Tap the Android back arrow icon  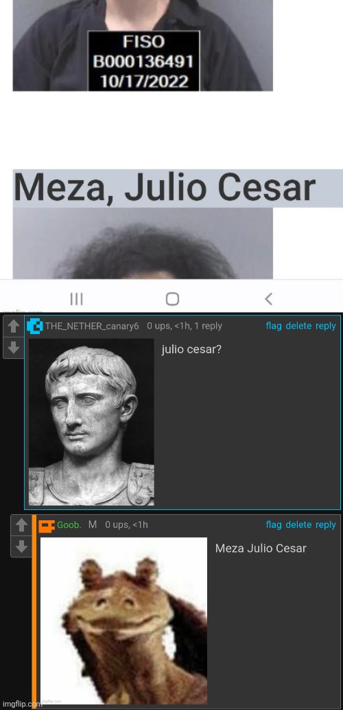click(x=268, y=299)
